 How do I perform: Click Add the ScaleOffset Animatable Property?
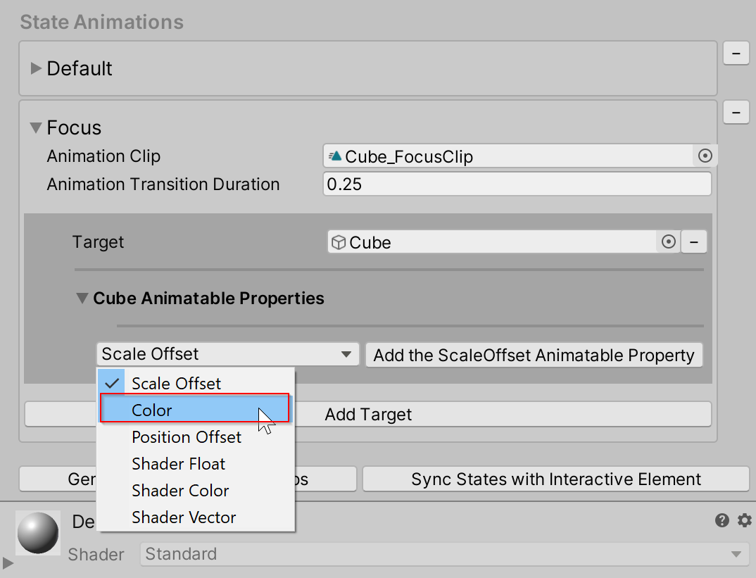(534, 355)
